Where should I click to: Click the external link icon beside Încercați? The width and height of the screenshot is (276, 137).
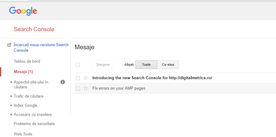point(9,45)
